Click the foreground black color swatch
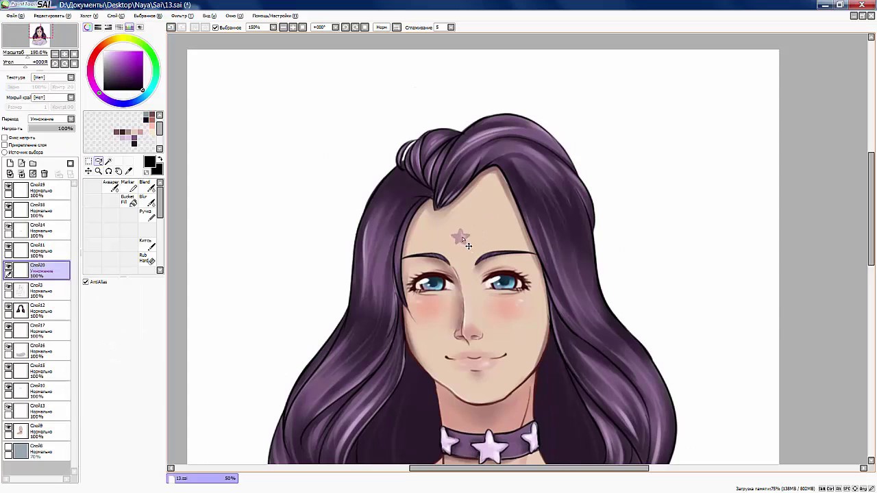The image size is (877, 493). 149,162
